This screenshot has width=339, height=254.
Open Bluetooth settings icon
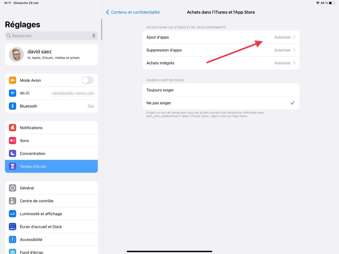pyautogui.click(x=13, y=106)
